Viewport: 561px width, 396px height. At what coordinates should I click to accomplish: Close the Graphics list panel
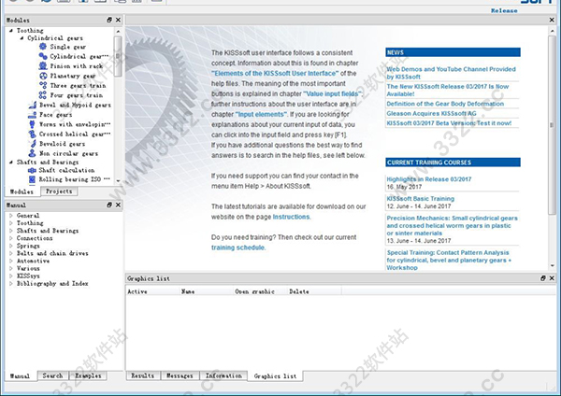(x=552, y=278)
